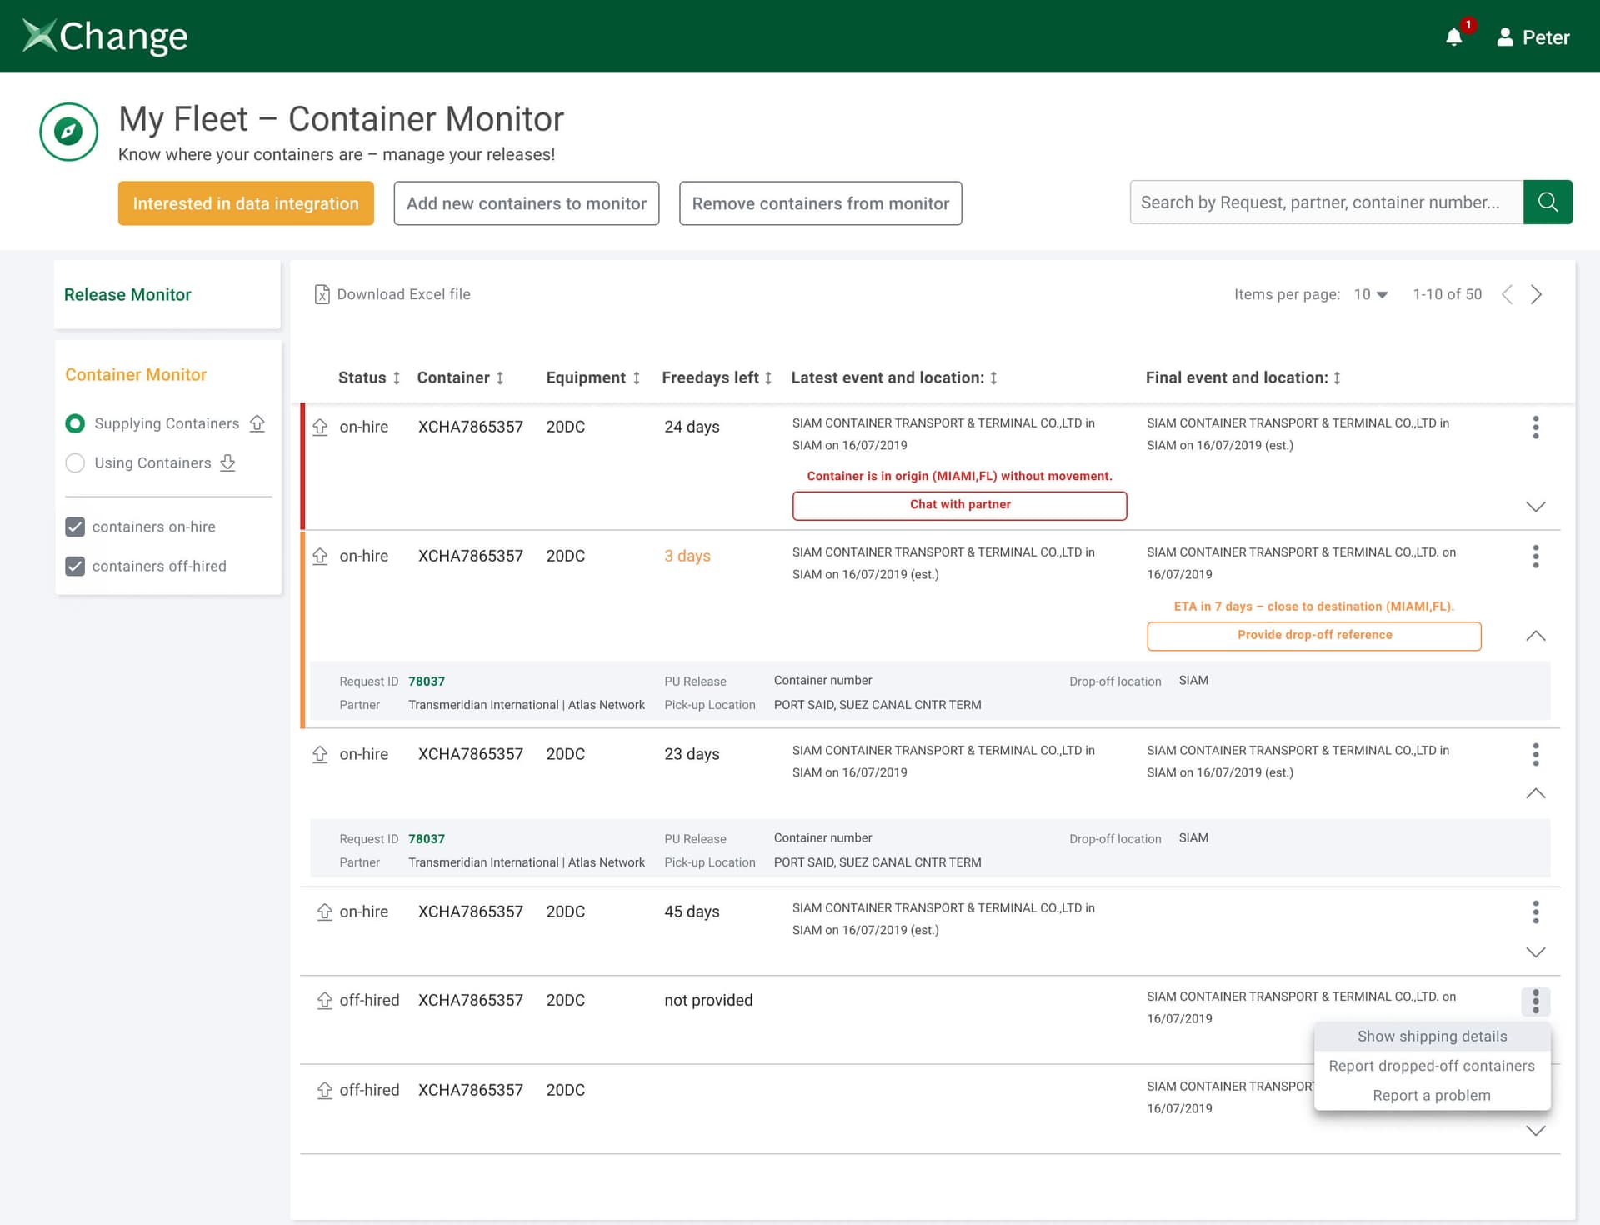Screen dimensions: 1600x1225
Task: Collapse the 3 days row details
Action: [x=1535, y=636]
